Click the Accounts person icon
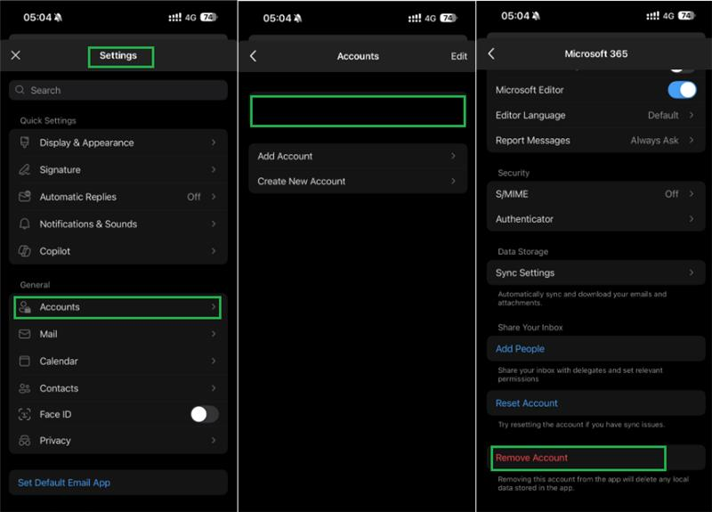 (25, 307)
